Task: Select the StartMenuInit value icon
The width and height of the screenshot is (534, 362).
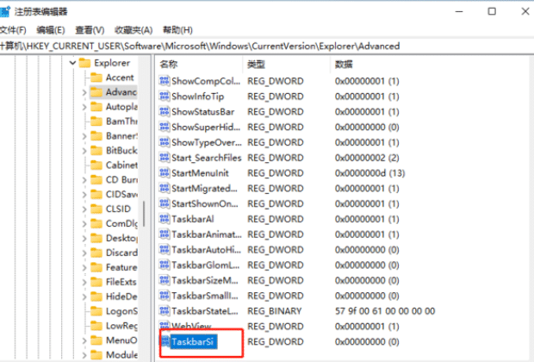Action: pyautogui.click(x=165, y=173)
